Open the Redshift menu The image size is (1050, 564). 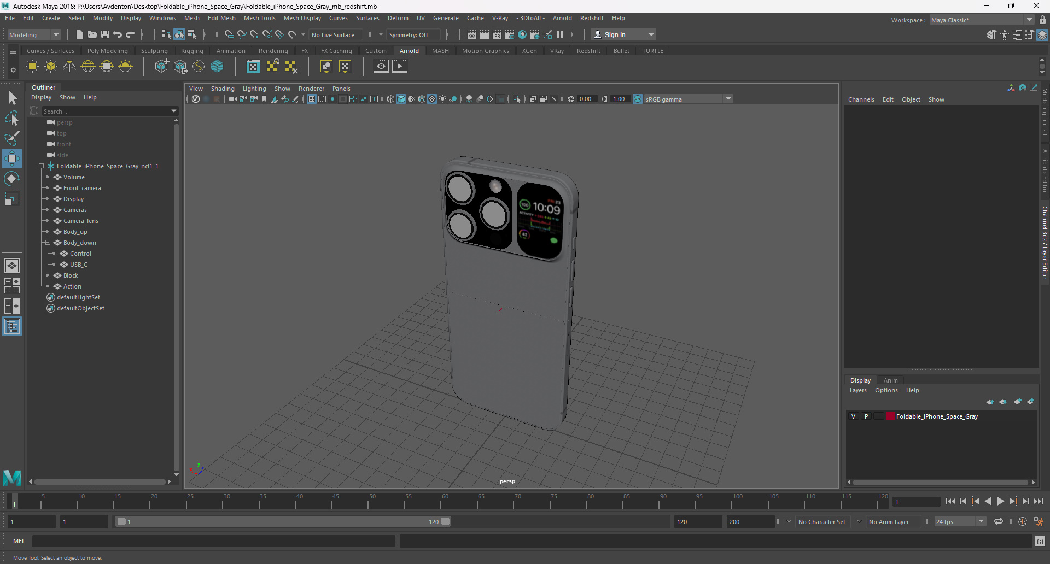[x=592, y=18]
